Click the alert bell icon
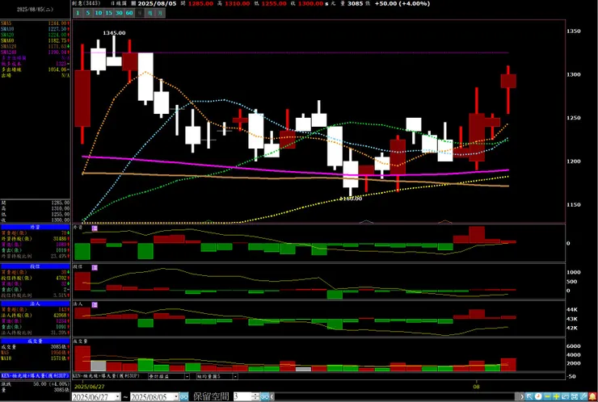Screen dimensions: 598x402 click(x=592, y=396)
